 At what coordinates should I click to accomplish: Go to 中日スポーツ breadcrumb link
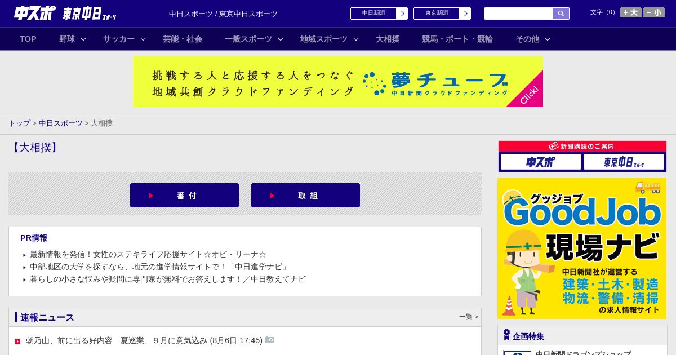coord(61,123)
